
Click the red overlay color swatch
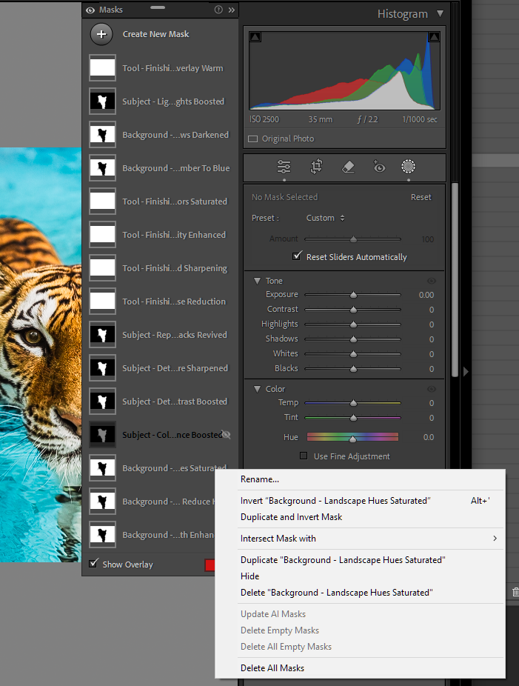coord(210,565)
